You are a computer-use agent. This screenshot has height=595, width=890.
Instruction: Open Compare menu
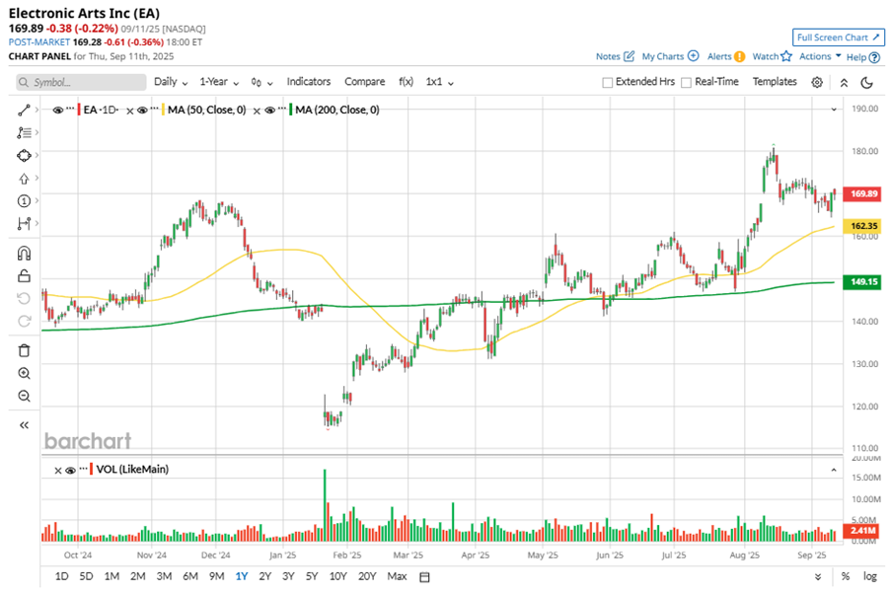click(x=364, y=82)
